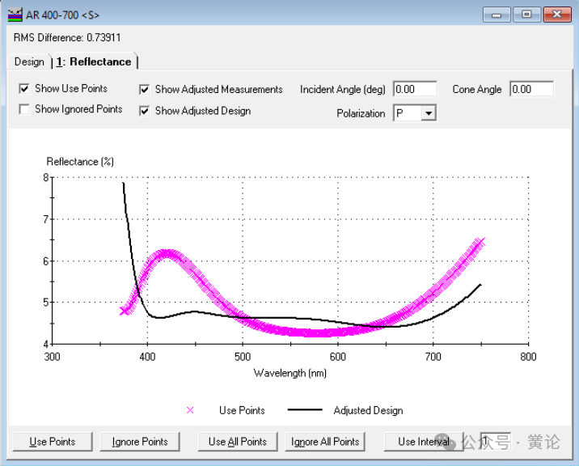Close the AR 400-700 window
This screenshot has height=466, width=579.
coord(557,15)
